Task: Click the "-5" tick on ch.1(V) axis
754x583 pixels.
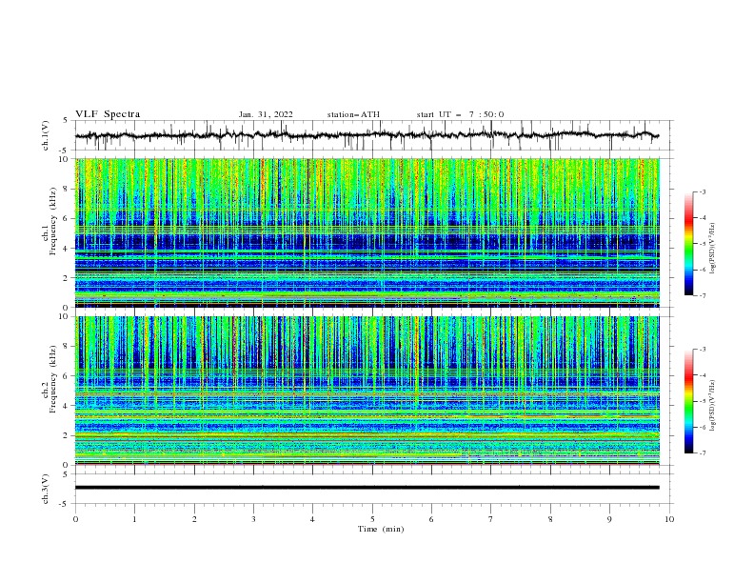Action: (x=65, y=151)
